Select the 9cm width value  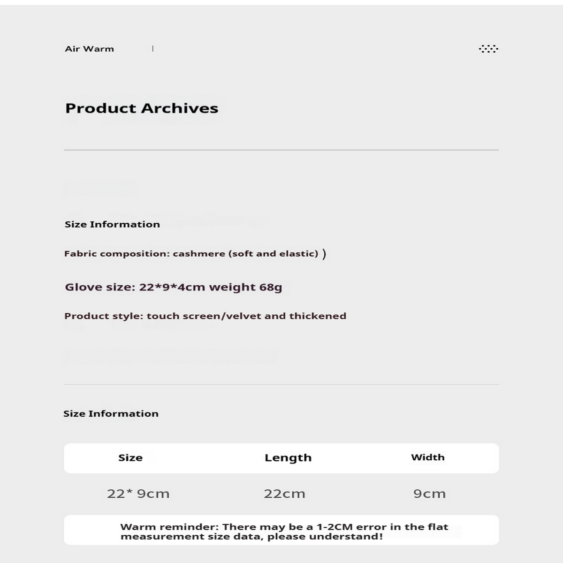pyautogui.click(x=430, y=494)
